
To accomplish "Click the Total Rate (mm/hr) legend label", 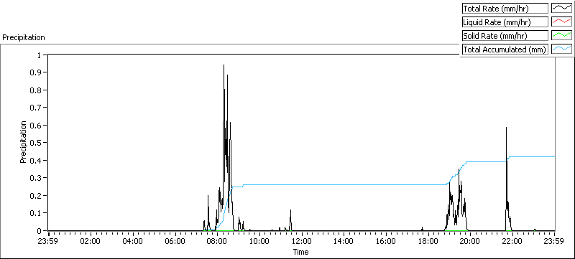I will tap(505, 8).
